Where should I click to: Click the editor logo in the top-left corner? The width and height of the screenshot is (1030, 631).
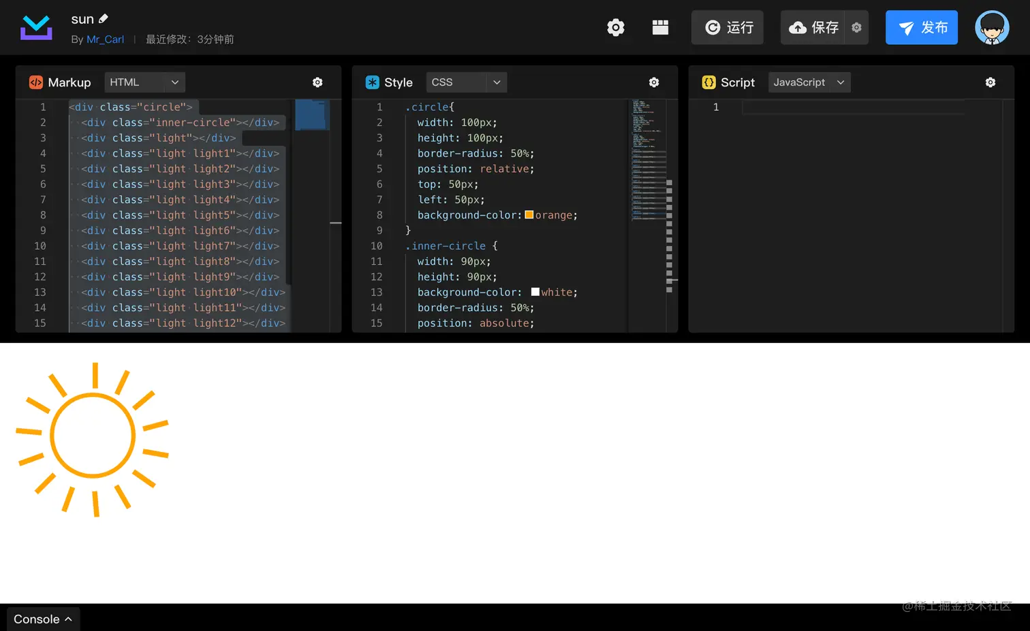(x=35, y=27)
